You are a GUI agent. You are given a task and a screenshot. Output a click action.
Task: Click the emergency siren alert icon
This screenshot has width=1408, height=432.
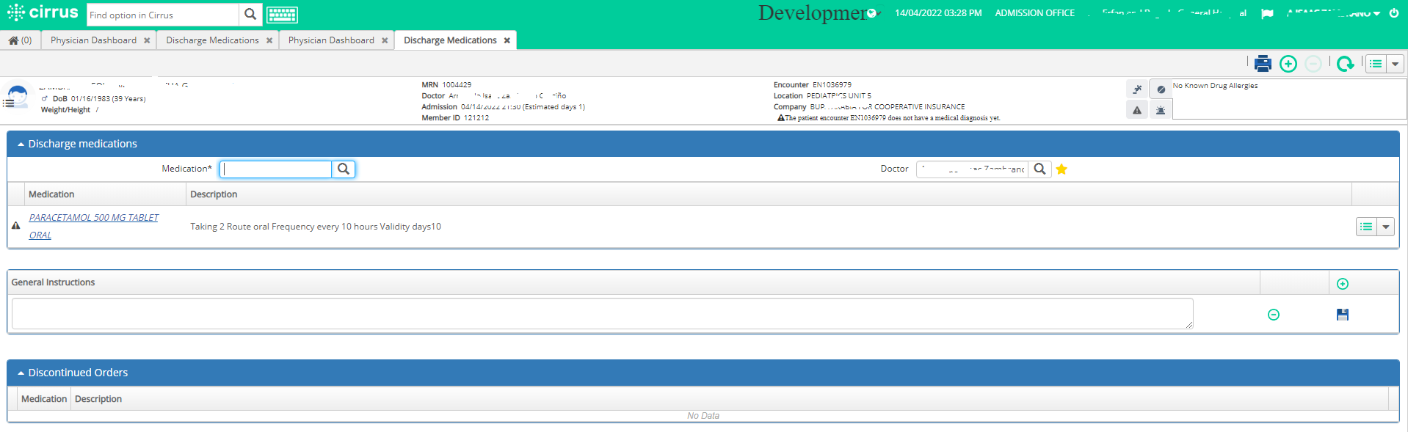tap(1161, 110)
